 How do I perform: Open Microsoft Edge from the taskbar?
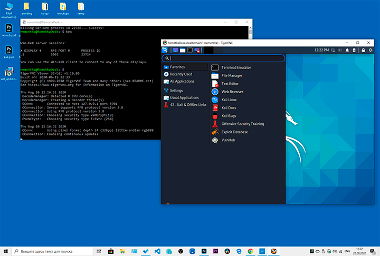239,251
